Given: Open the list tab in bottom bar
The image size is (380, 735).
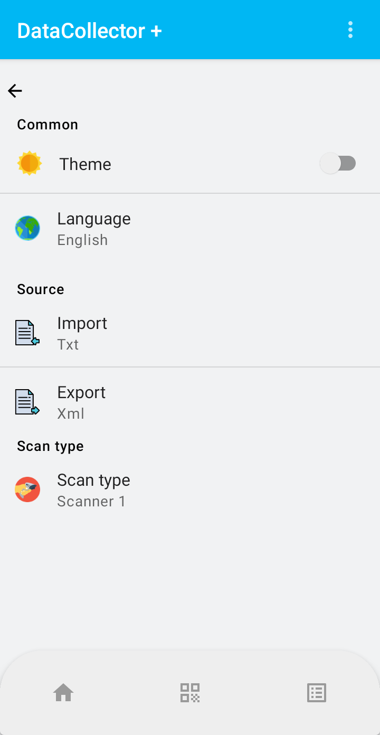Looking at the screenshot, I should (x=317, y=692).
